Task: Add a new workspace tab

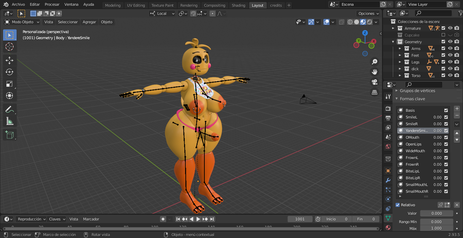Action: 289,5
